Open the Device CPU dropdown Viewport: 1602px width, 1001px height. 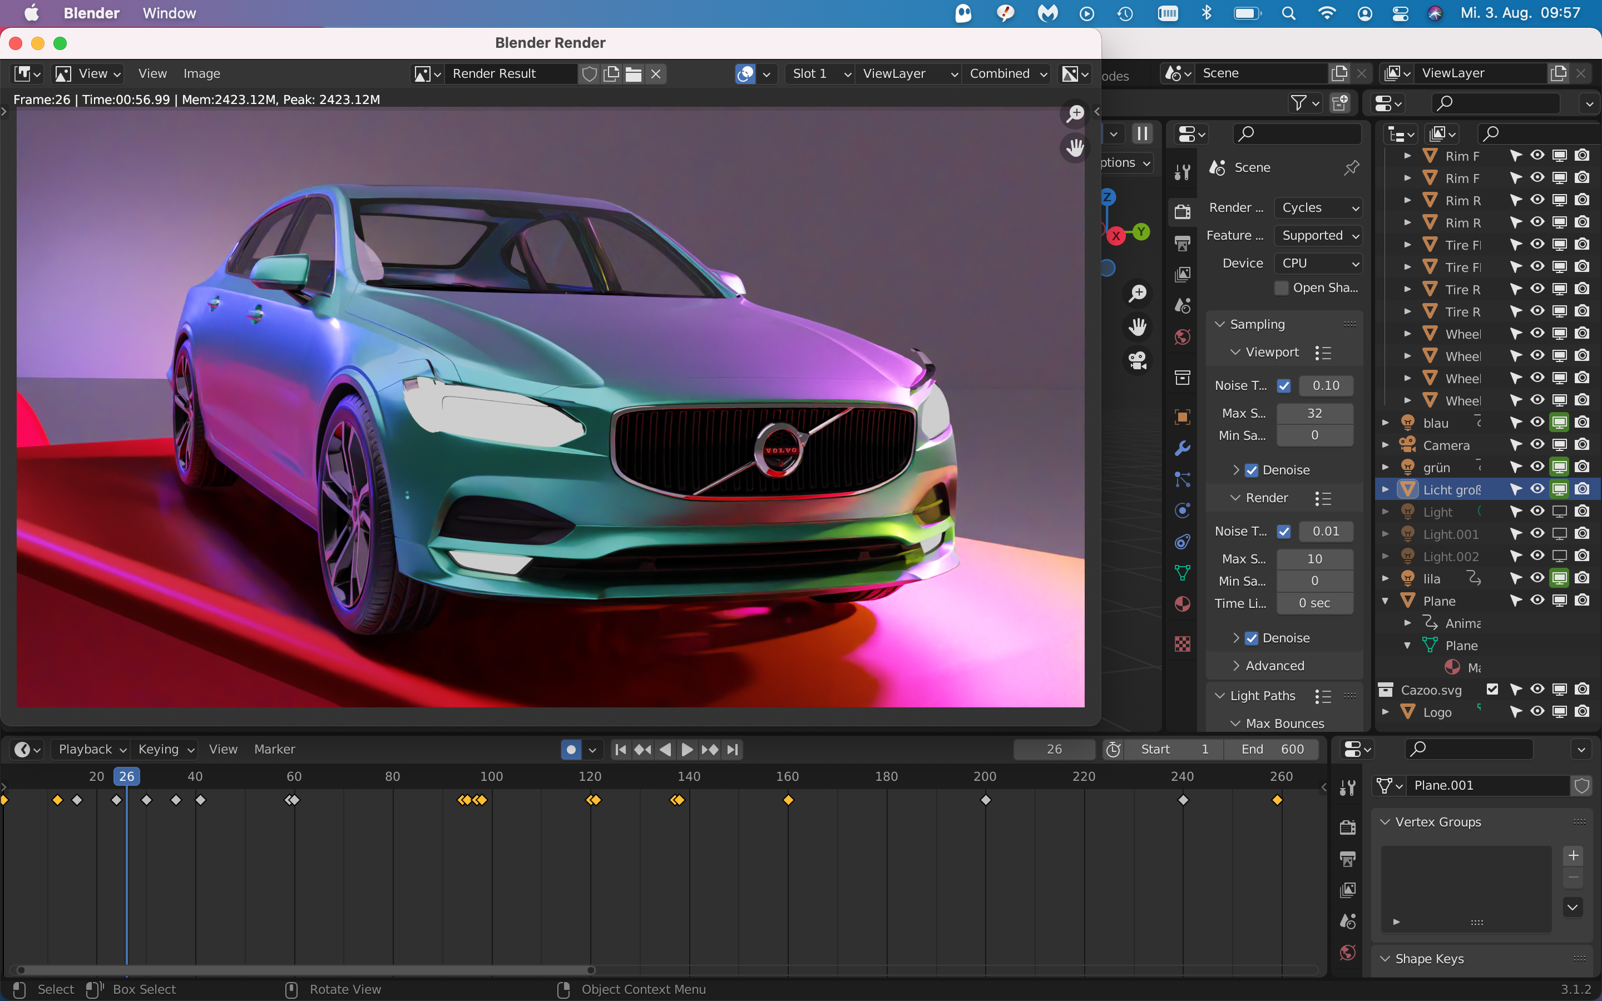pyautogui.click(x=1317, y=264)
